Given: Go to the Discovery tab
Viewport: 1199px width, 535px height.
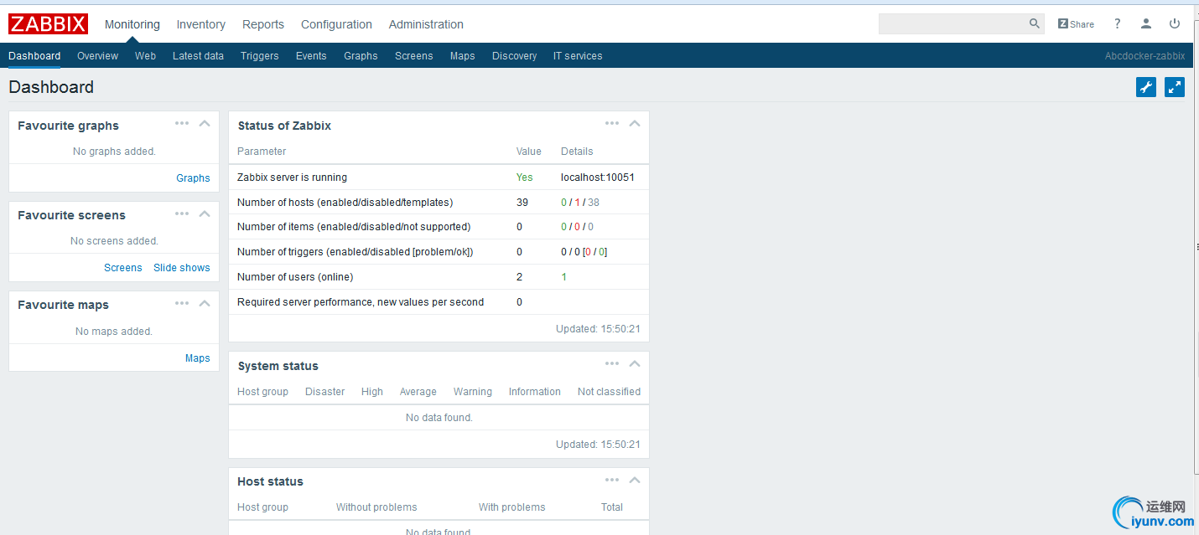Looking at the screenshot, I should pyautogui.click(x=514, y=56).
